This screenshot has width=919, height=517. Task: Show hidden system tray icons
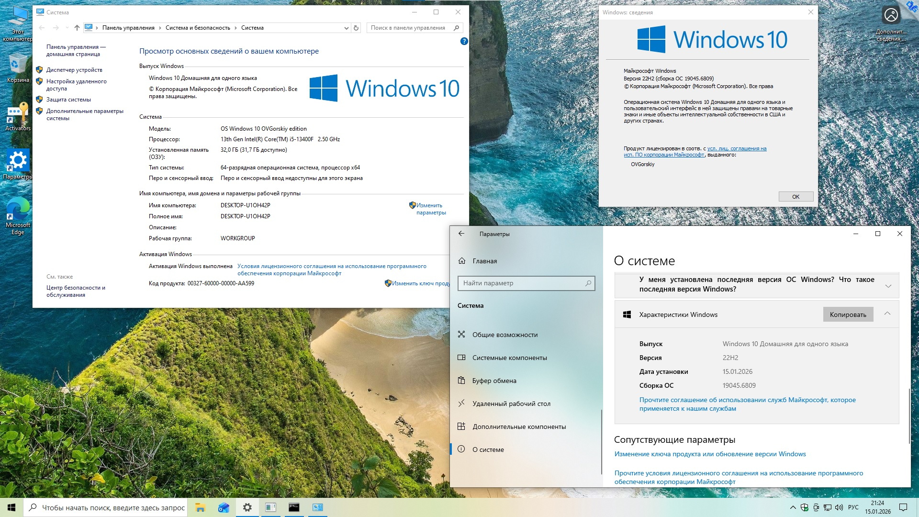pyautogui.click(x=793, y=507)
